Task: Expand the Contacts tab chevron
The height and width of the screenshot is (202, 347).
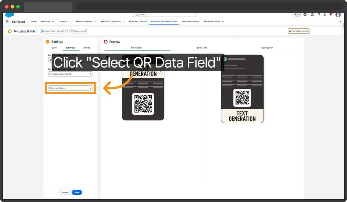Action: point(70,22)
